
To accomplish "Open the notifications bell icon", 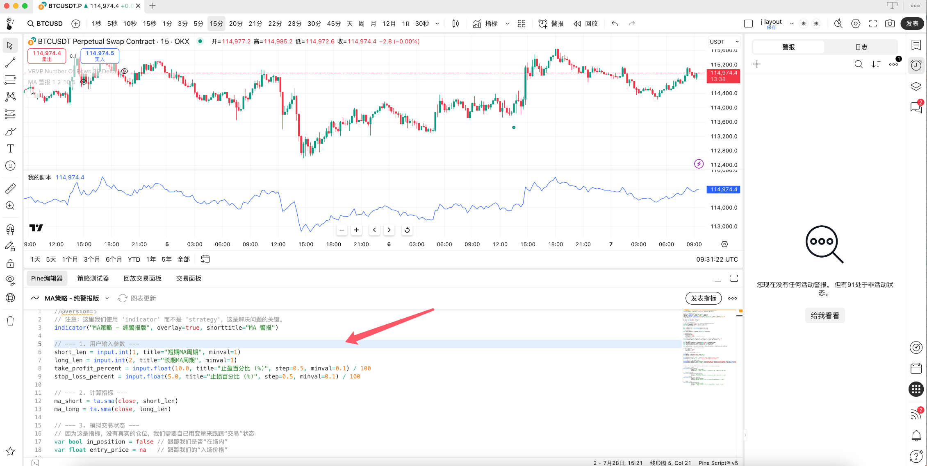I will pyautogui.click(x=916, y=436).
